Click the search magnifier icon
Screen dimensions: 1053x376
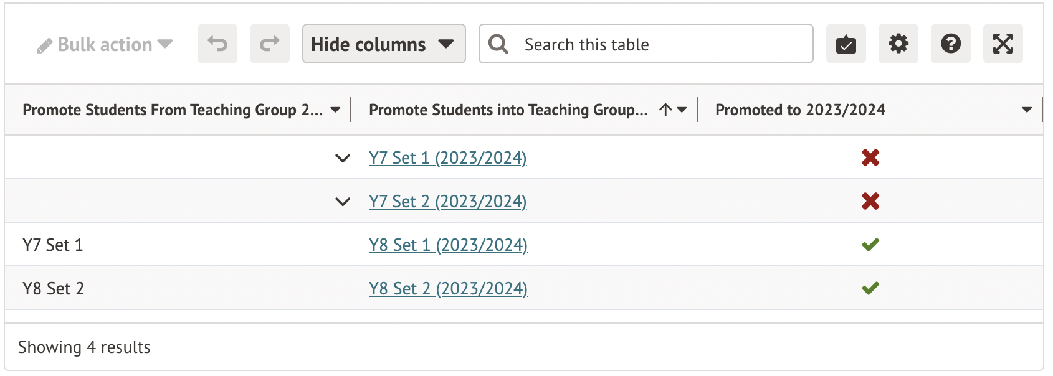498,44
